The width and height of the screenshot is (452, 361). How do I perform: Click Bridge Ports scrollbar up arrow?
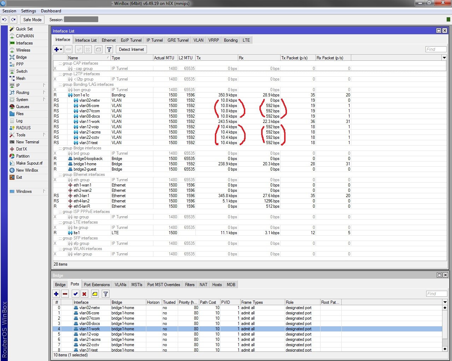tap(445, 308)
